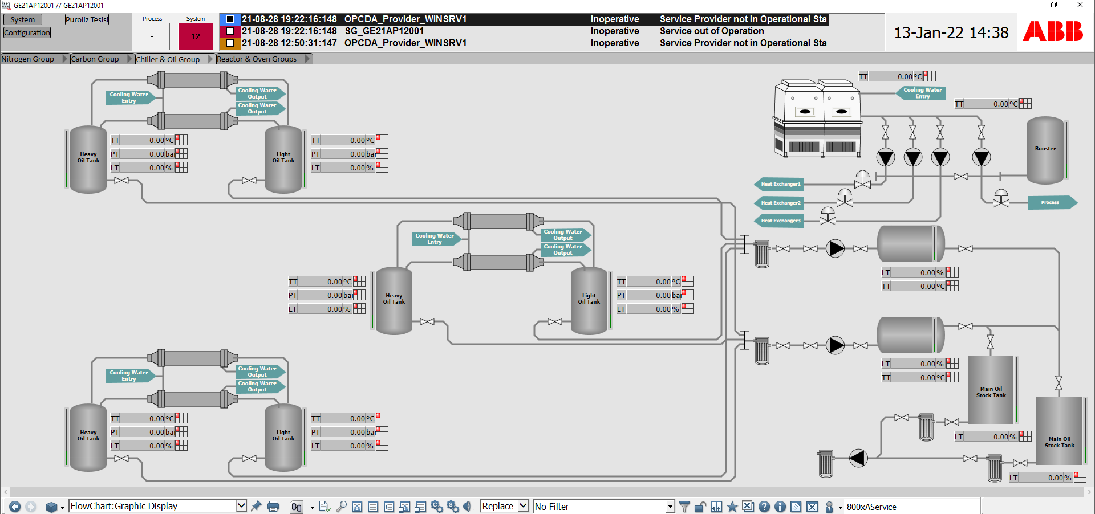Open the FlowChart:Graphic Display dropdown

[241, 505]
